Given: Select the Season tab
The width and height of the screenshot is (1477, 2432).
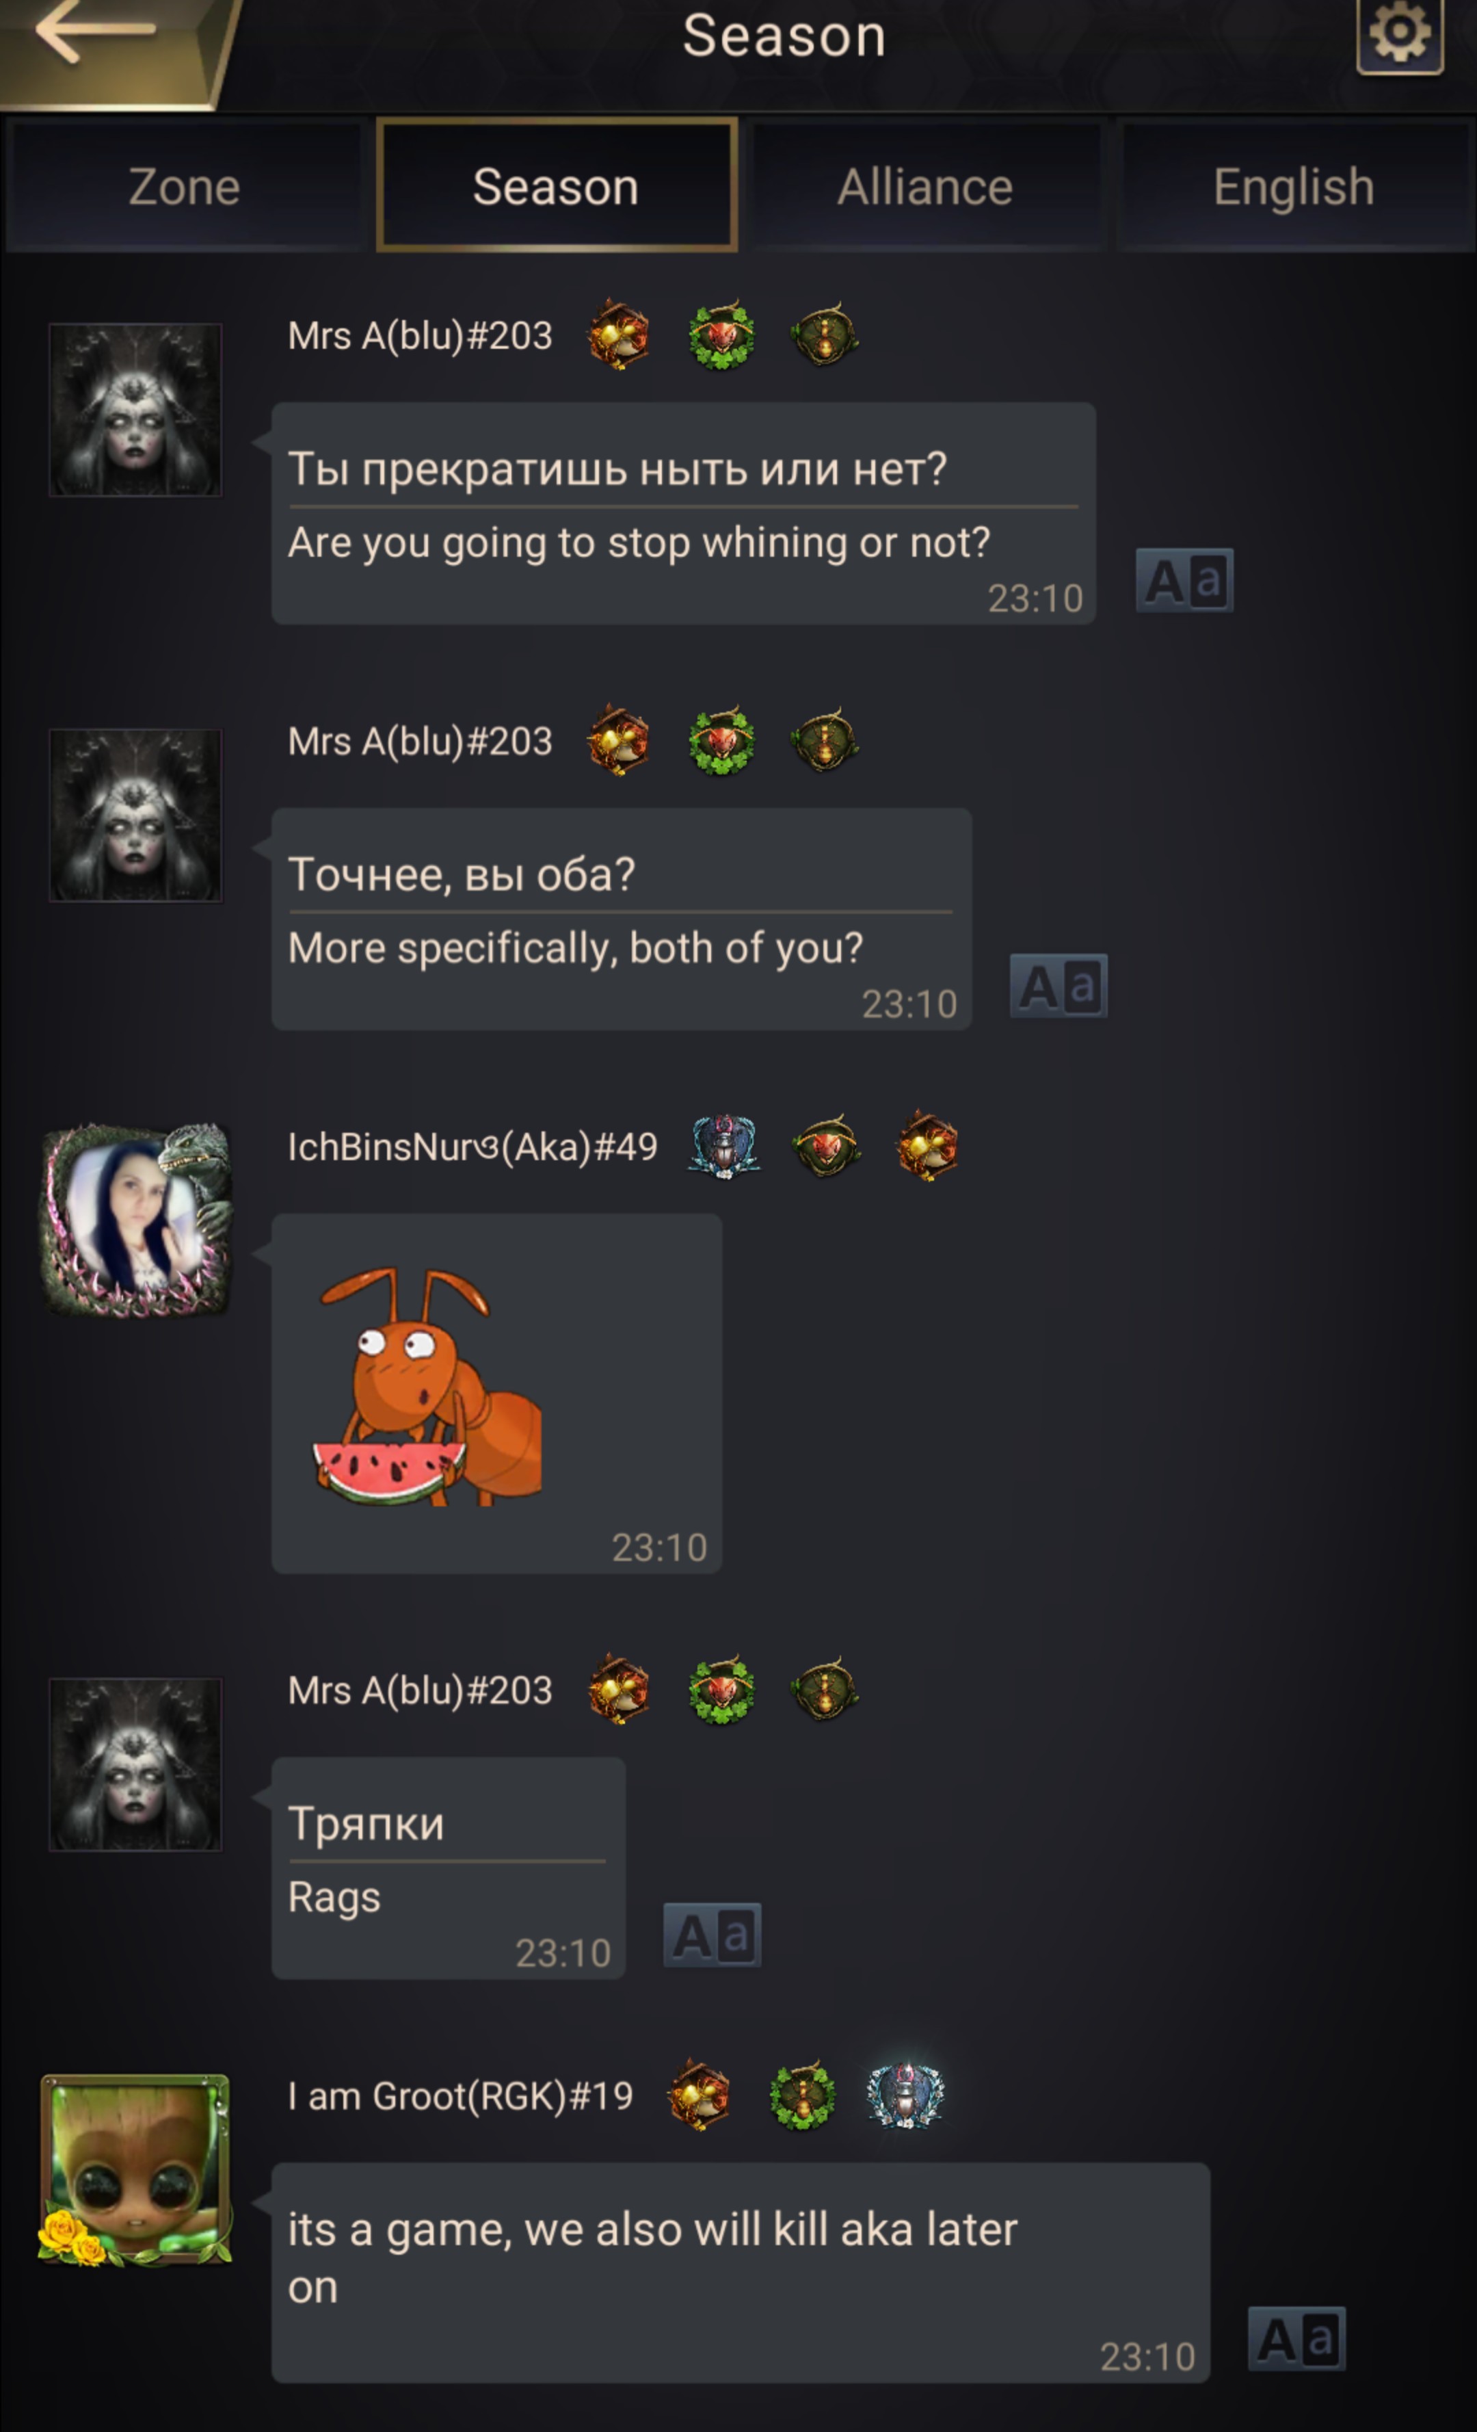Looking at the screenshot, I should [x=557, y=185].
